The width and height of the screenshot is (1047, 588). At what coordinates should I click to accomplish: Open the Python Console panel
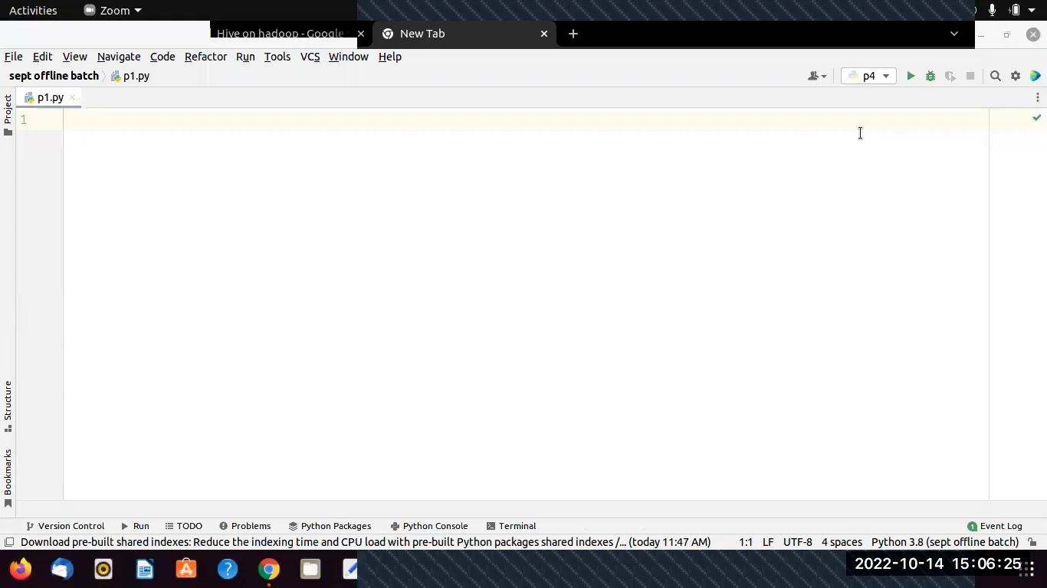pyautogui.click(x=429, y=526)
